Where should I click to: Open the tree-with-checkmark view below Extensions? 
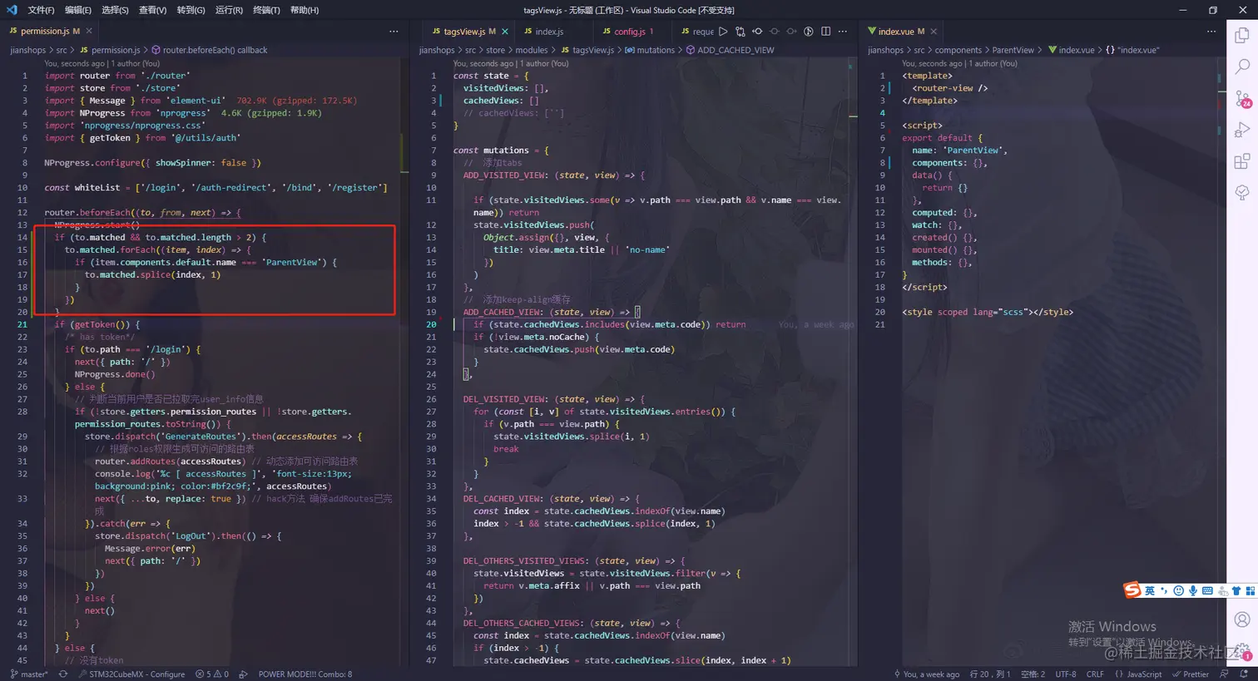point(1241,193)
